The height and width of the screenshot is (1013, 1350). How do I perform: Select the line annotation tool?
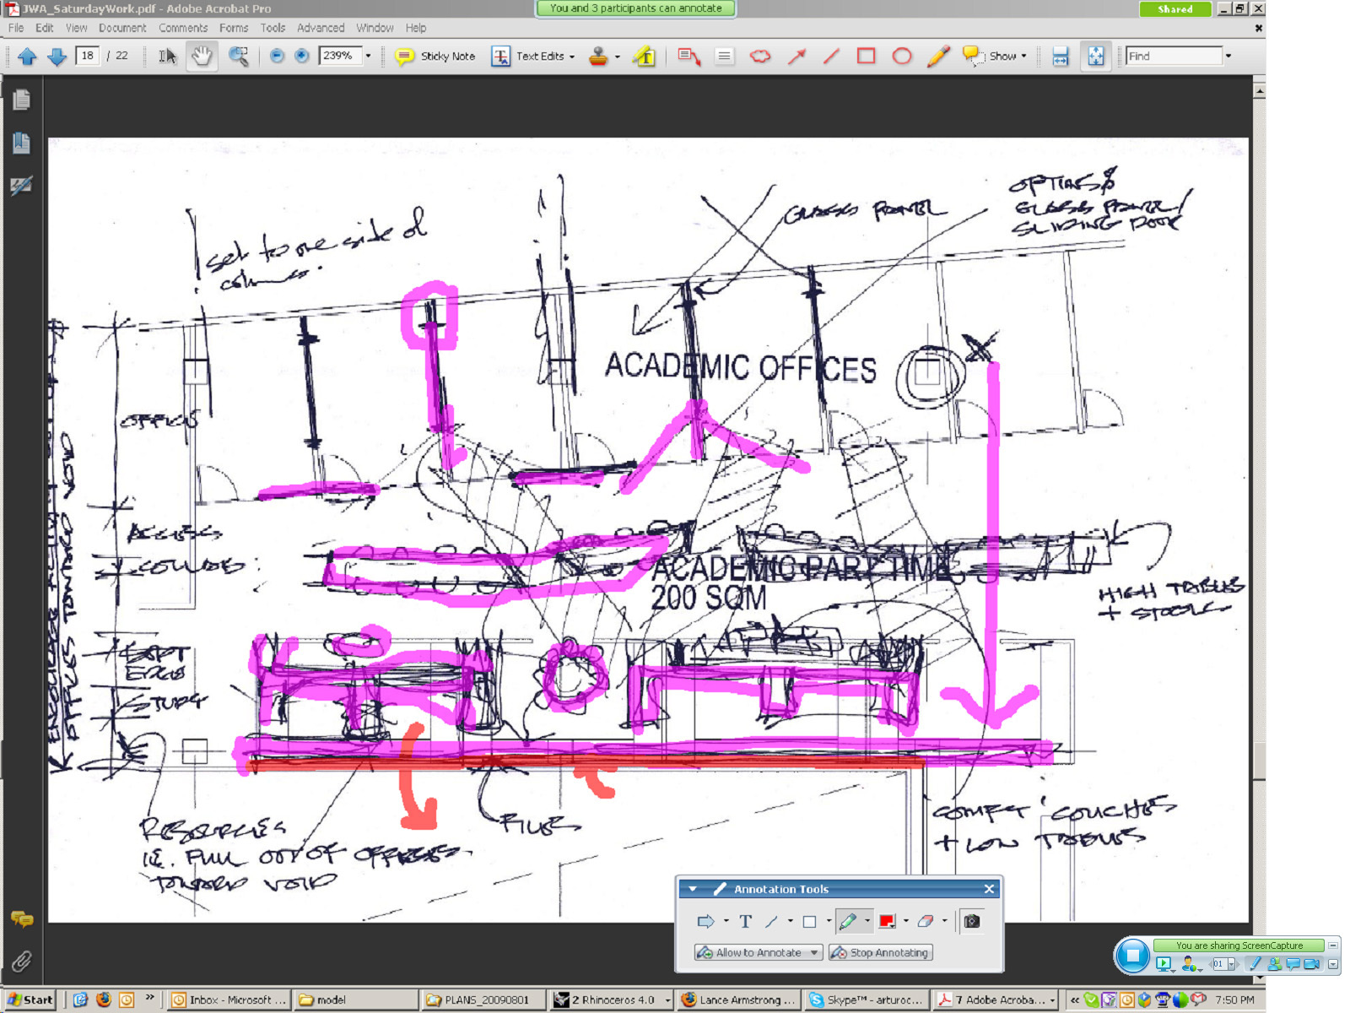tap(771, 922)
